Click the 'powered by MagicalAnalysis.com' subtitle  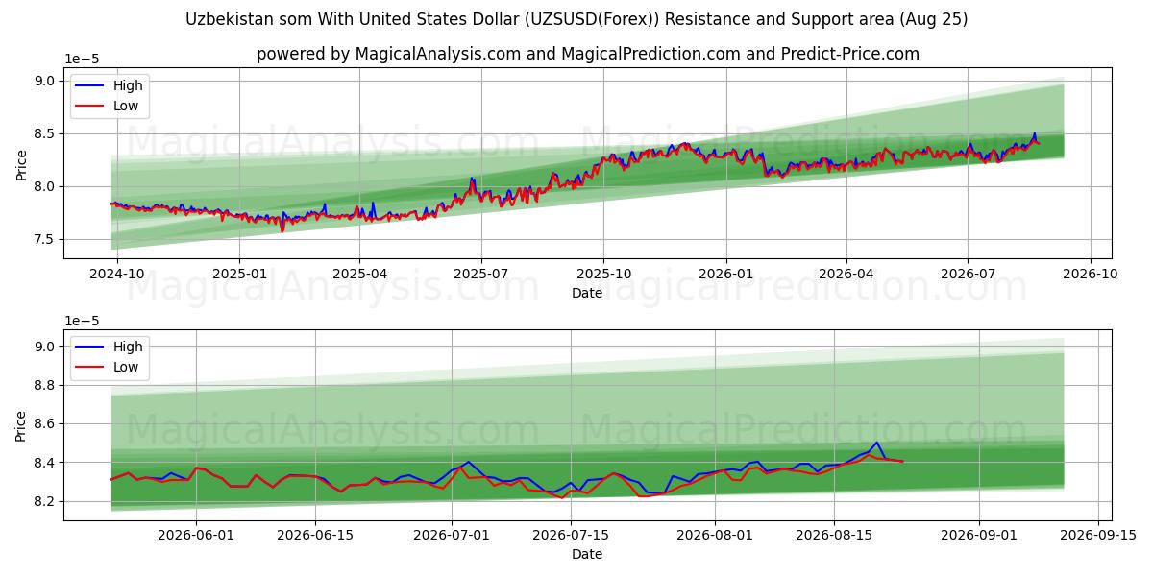pyautogui.click(x=587, y=54)
